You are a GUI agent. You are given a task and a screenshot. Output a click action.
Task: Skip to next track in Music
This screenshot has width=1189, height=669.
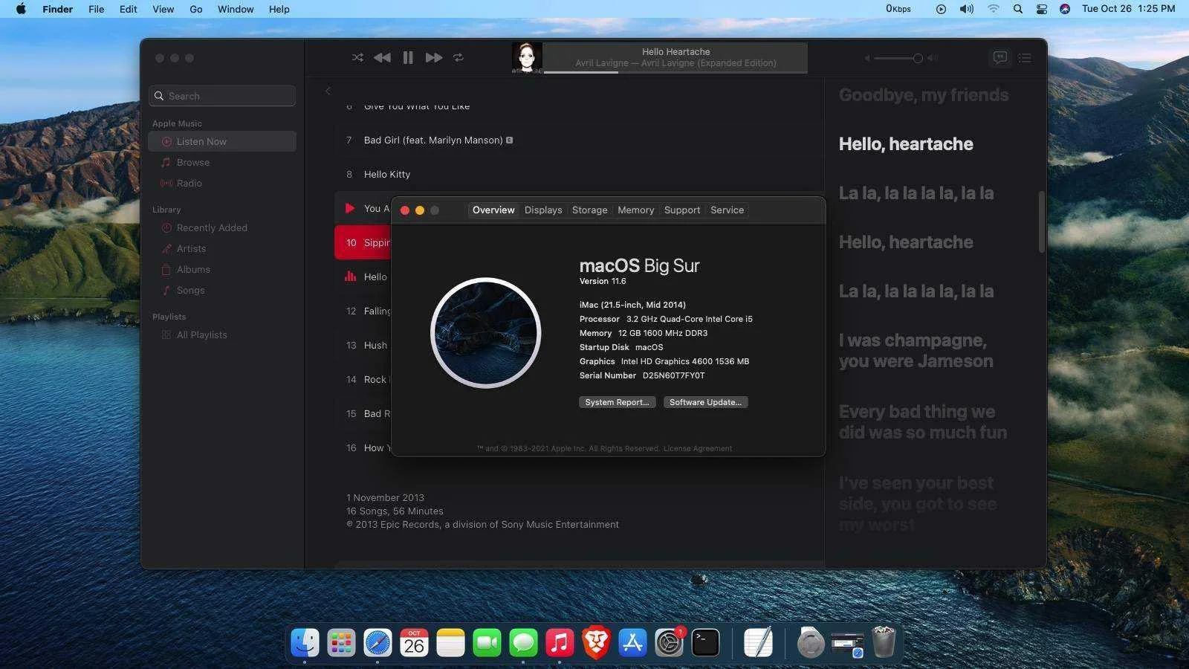click(x=433, y=57)
